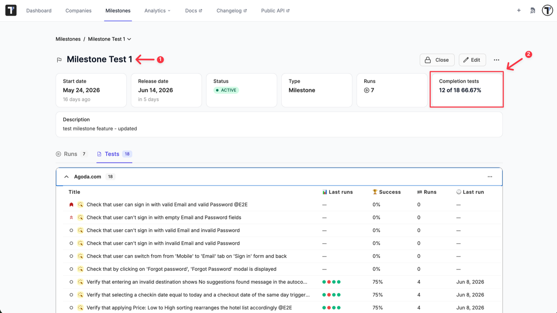
Task: Click the 18 count badge beside Agoda.com
Action: 110,177
